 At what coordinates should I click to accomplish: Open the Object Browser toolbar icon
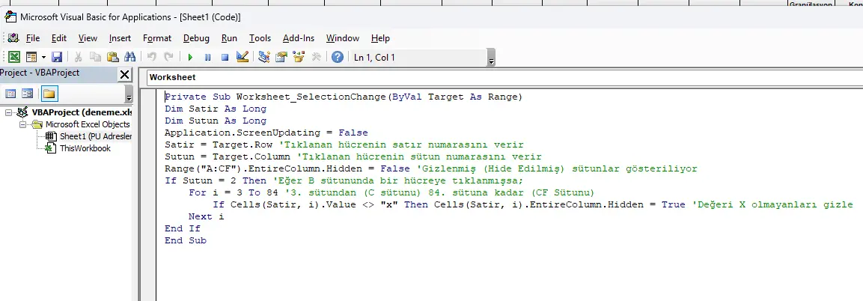(x=299, y=57)
